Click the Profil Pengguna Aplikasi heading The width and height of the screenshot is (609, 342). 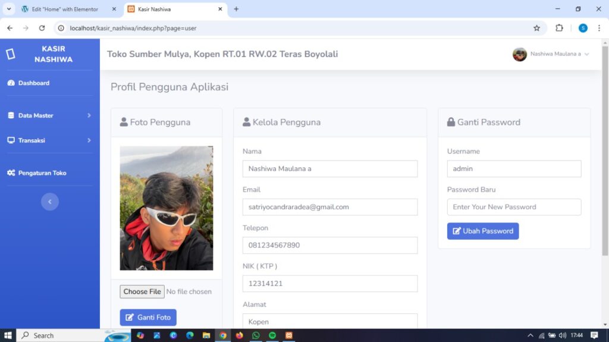tap(169, 87)
